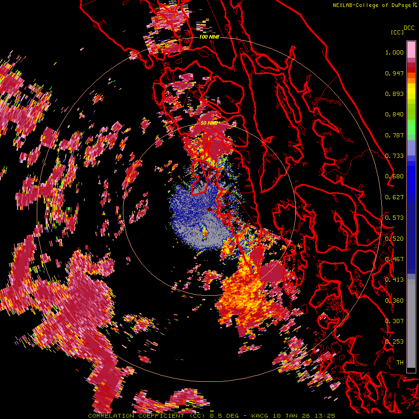The width and height of the screenshot is (419, 419).
Task: Click the DCC label above the color bar
Action: coord(409,28)
